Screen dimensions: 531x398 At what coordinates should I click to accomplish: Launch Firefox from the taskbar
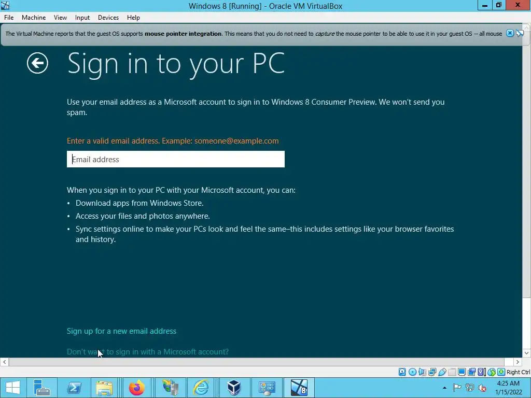point(137,388)
